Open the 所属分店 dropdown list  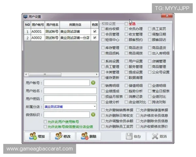95,107
